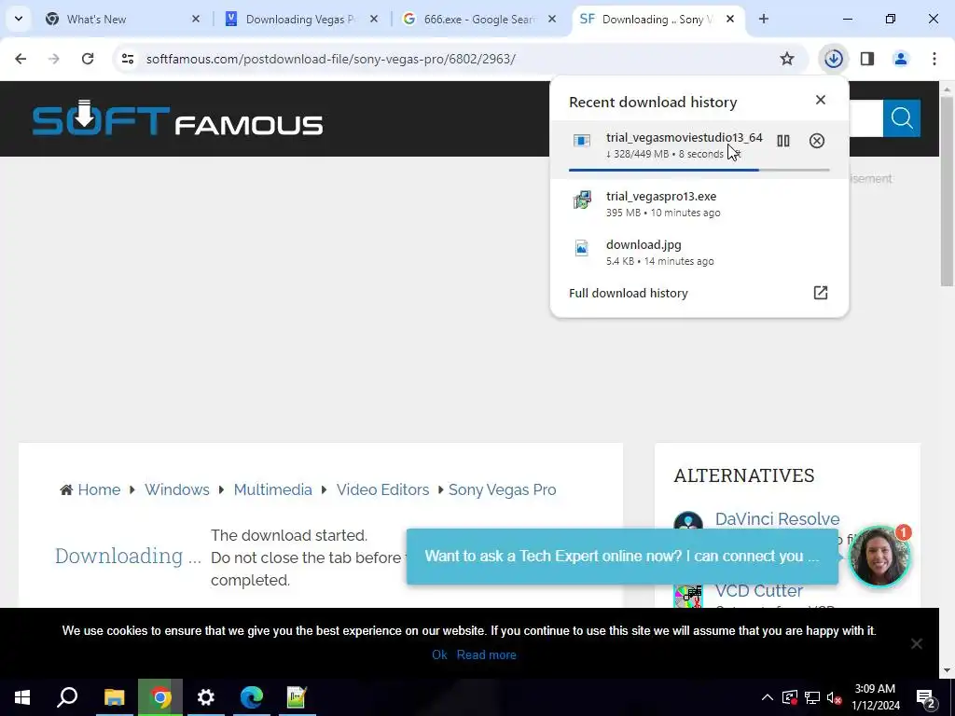This screenshot has height=716, width=955.
Task: Open Chrome profile avatar menu
Action: [900, 59]
